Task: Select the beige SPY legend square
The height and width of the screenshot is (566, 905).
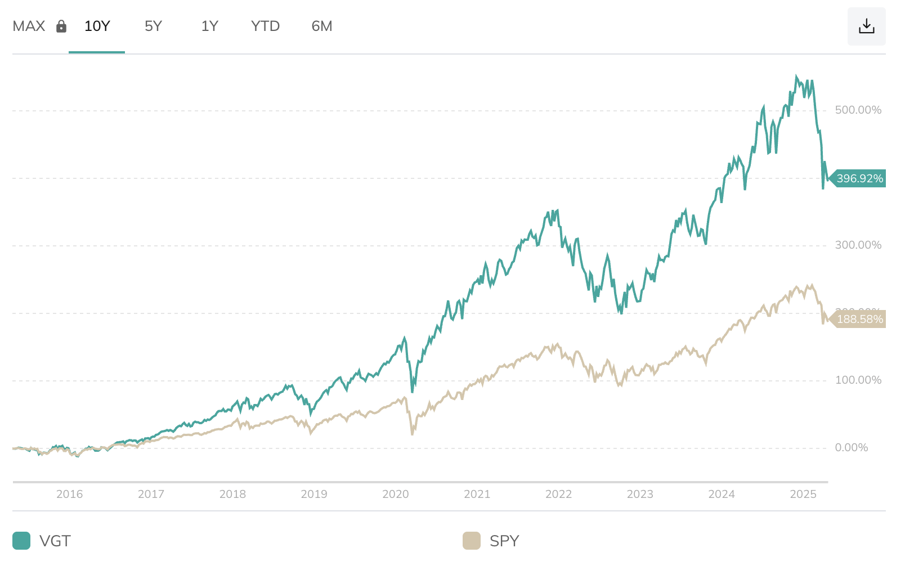Action: click(x=471, y=541)
